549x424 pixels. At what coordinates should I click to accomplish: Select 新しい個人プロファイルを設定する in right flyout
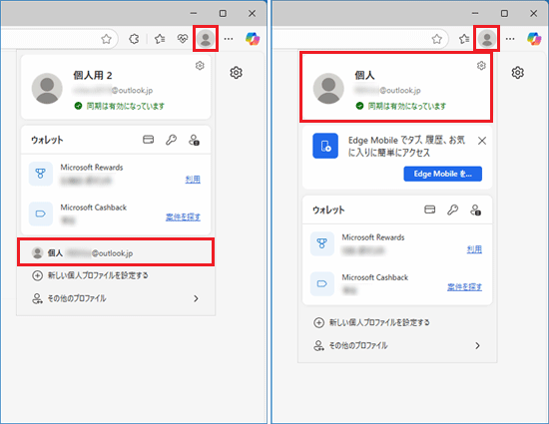tap(397, 322)
